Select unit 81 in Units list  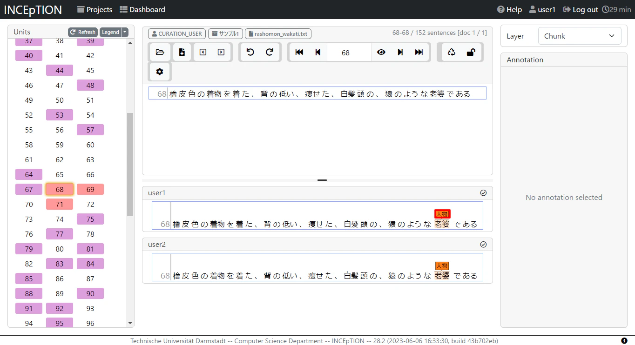(x=90, y=249)
